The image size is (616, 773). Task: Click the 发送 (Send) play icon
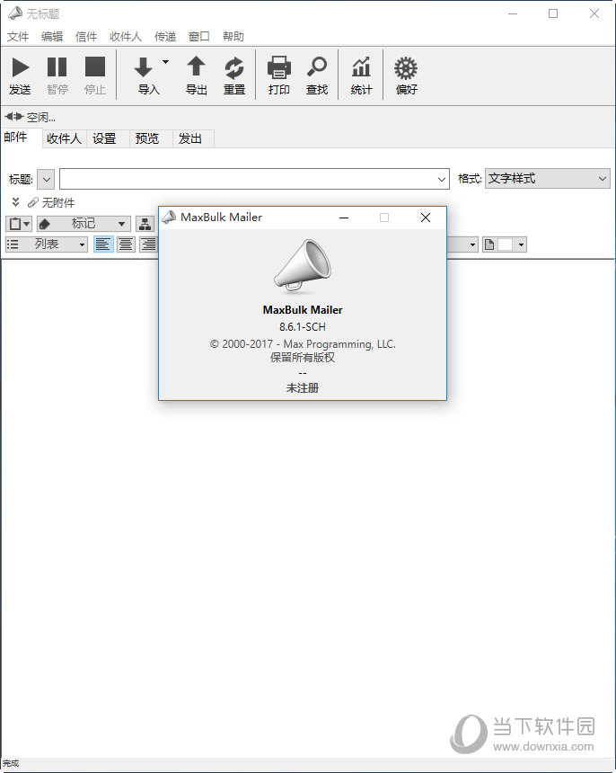tap(21, 67)
